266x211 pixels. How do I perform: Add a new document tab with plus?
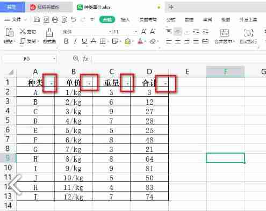[171, 7]
